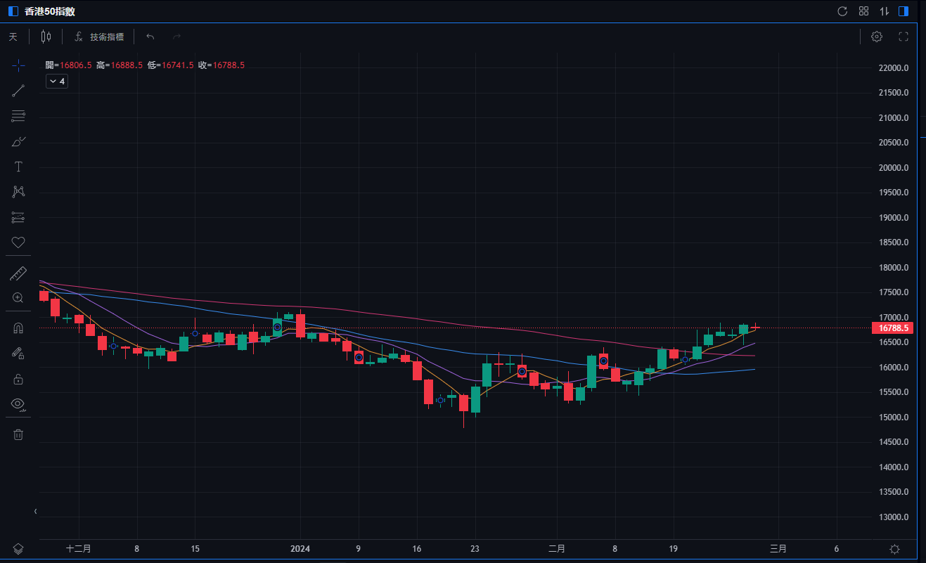The image size is (926, 563).
Task: Select the trend line drawing tool
Action: pos(18,91)
